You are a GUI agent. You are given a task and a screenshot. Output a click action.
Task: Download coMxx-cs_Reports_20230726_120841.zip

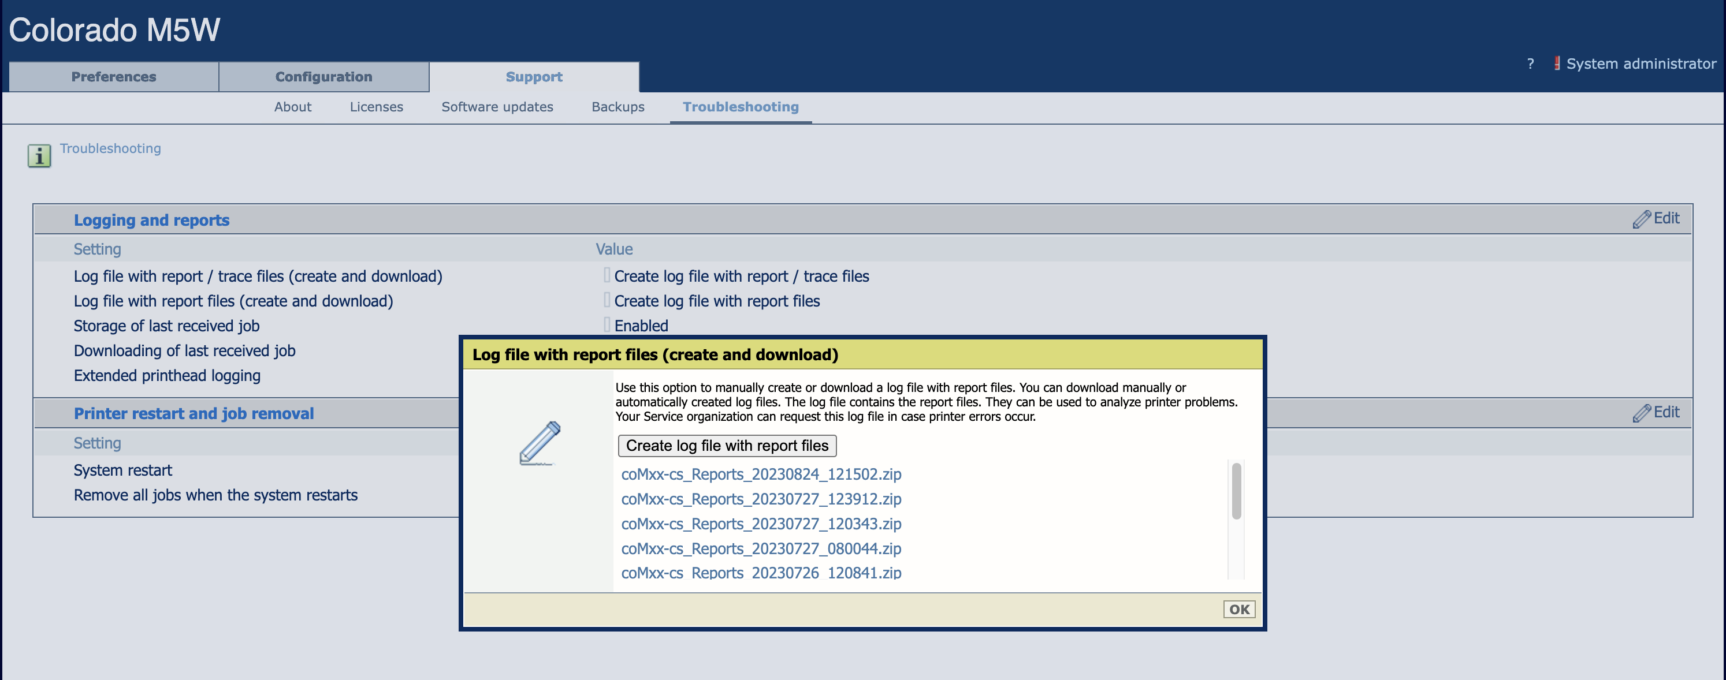pyautogui.click(x=761, y=573)
